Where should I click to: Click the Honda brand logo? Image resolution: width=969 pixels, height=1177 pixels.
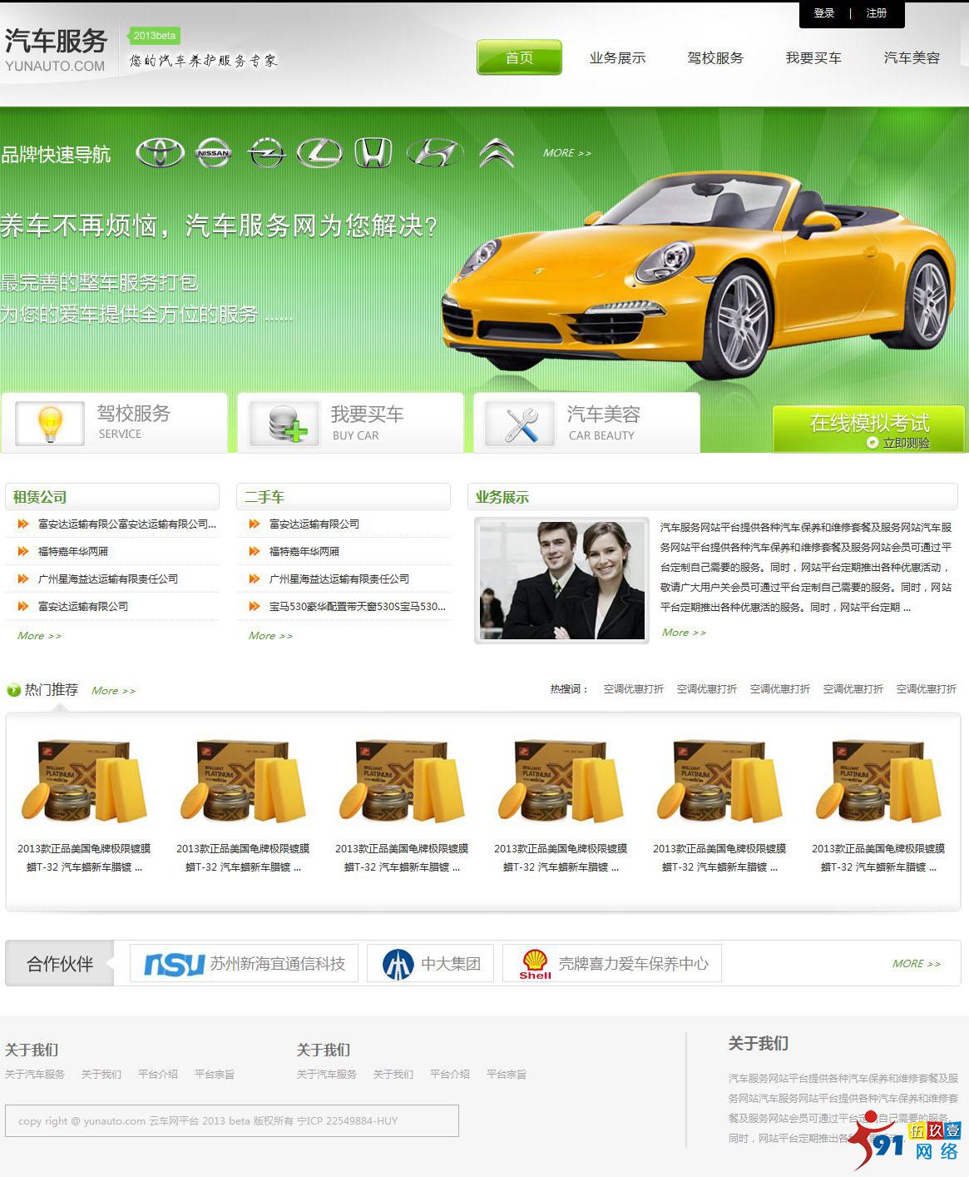tap(373, 153)
